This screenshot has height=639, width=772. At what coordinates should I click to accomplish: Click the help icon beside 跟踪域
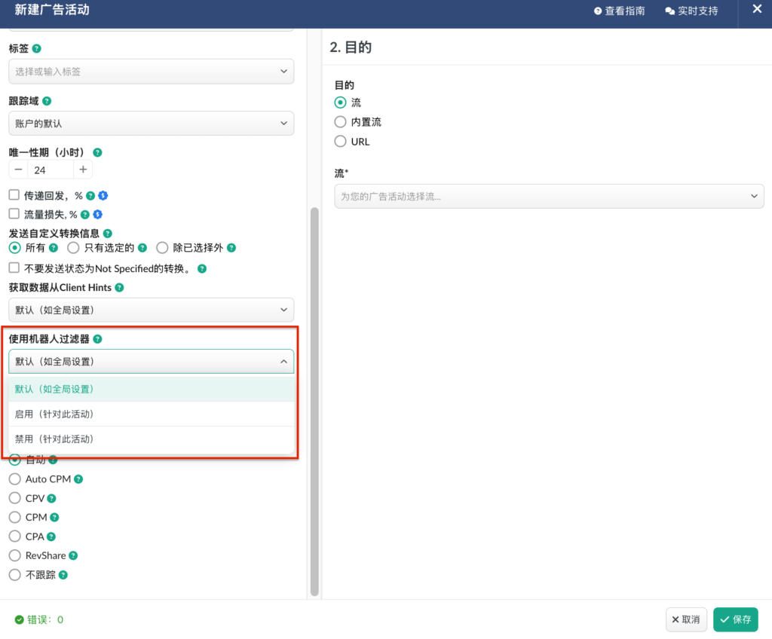click(x=47, y=101)
